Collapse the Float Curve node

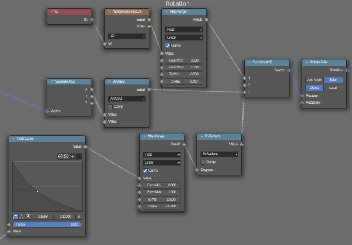[14, 138]
